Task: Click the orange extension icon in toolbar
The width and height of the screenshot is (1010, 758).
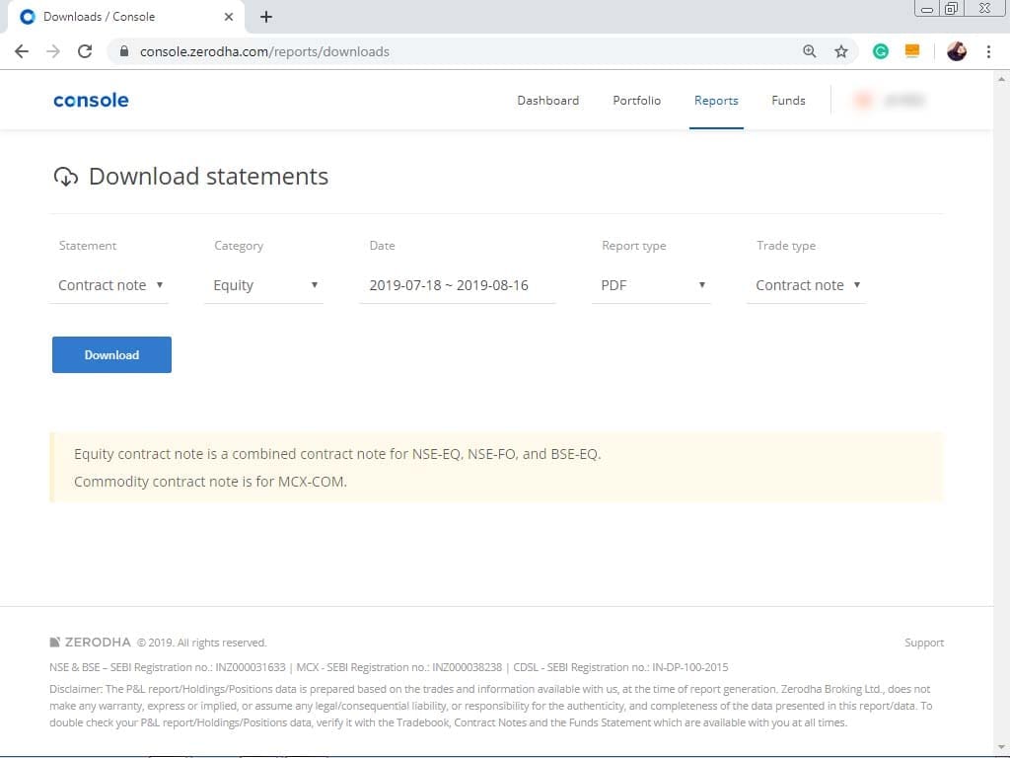Action: (912, 51)
